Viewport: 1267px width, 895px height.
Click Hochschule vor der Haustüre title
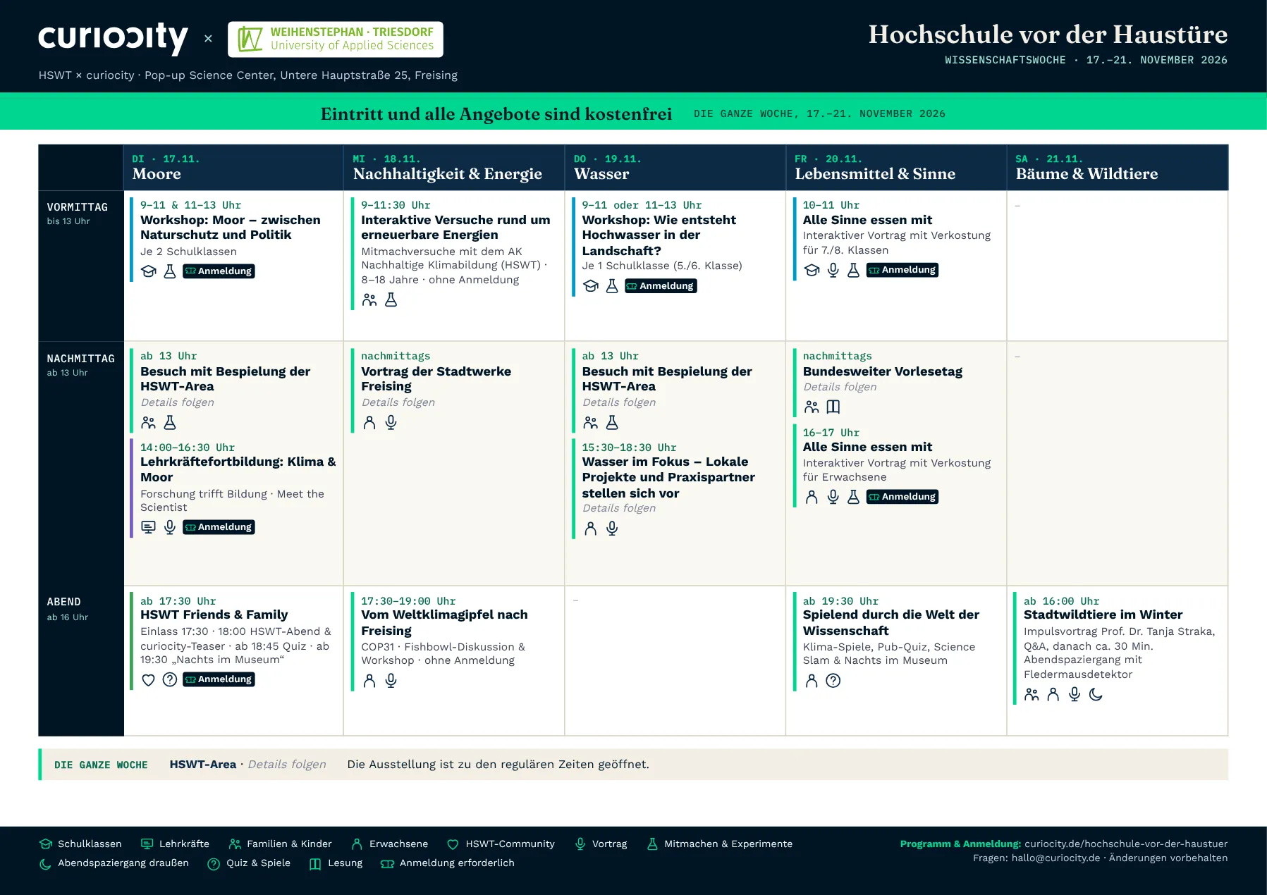1048,35
